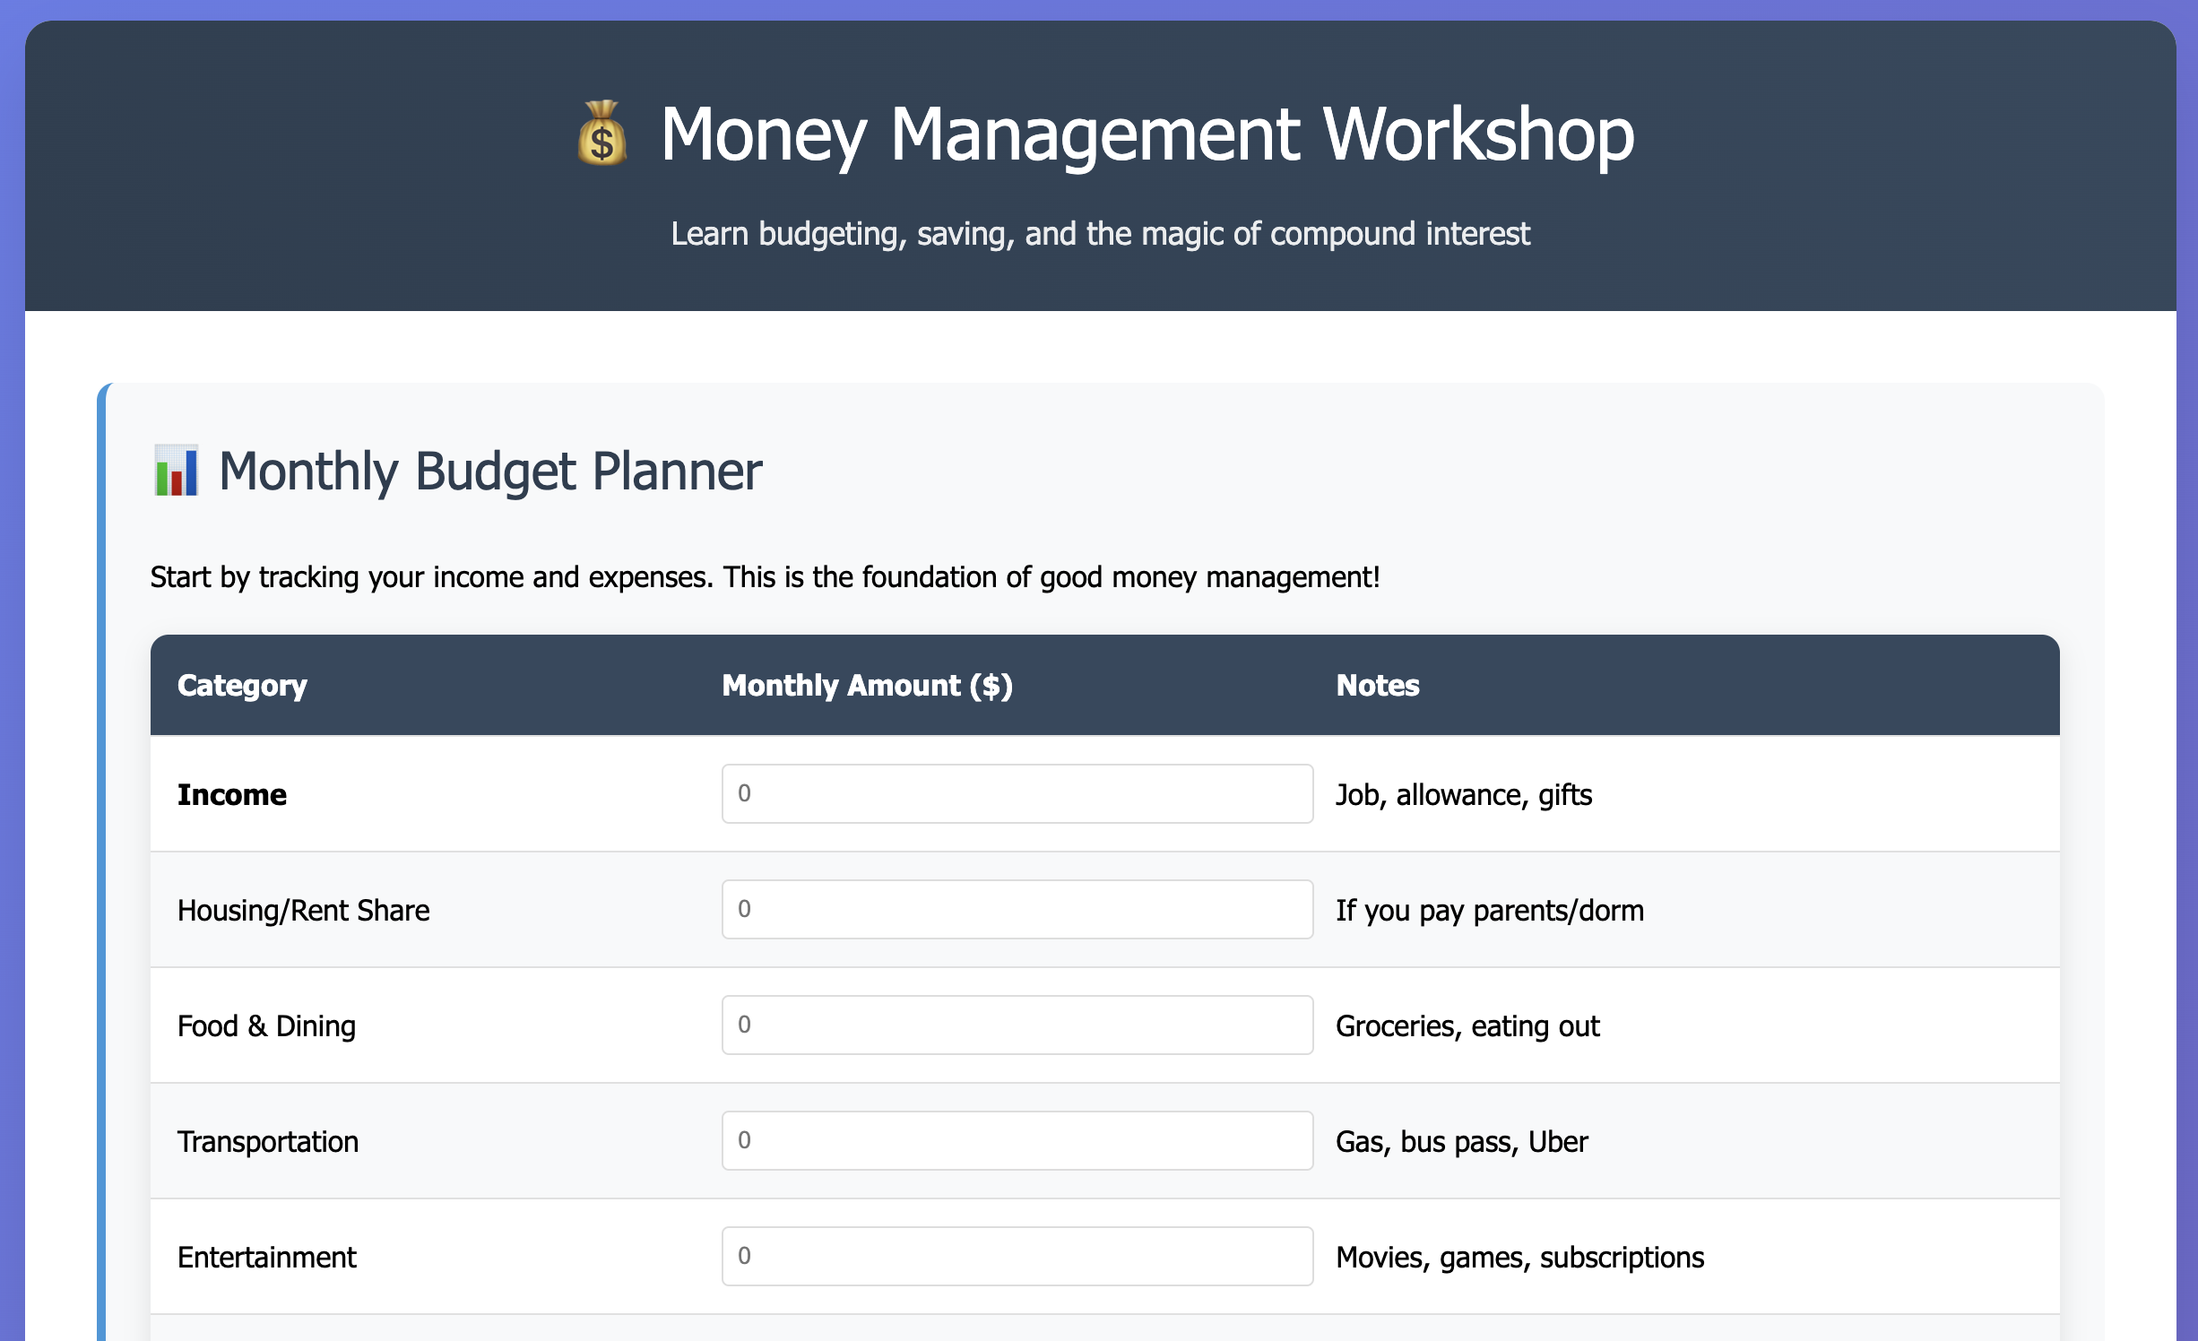Click into the Entertainment amount field
2198x1341 pixels.
(1017, 1256)
